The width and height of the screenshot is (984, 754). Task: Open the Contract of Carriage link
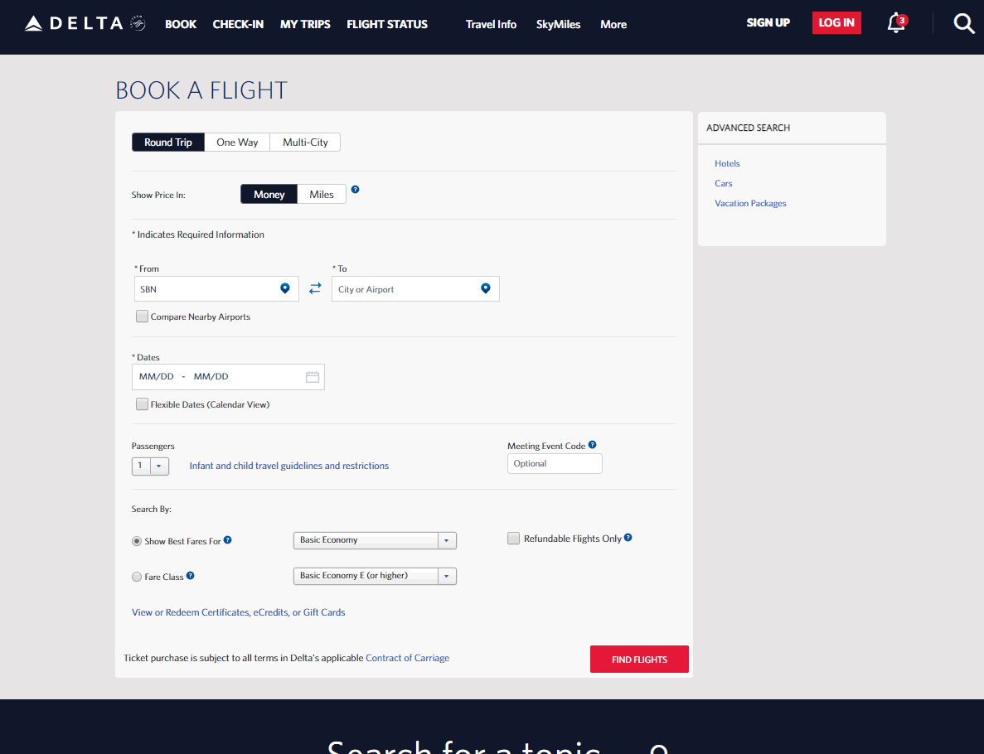coord(407,658)
